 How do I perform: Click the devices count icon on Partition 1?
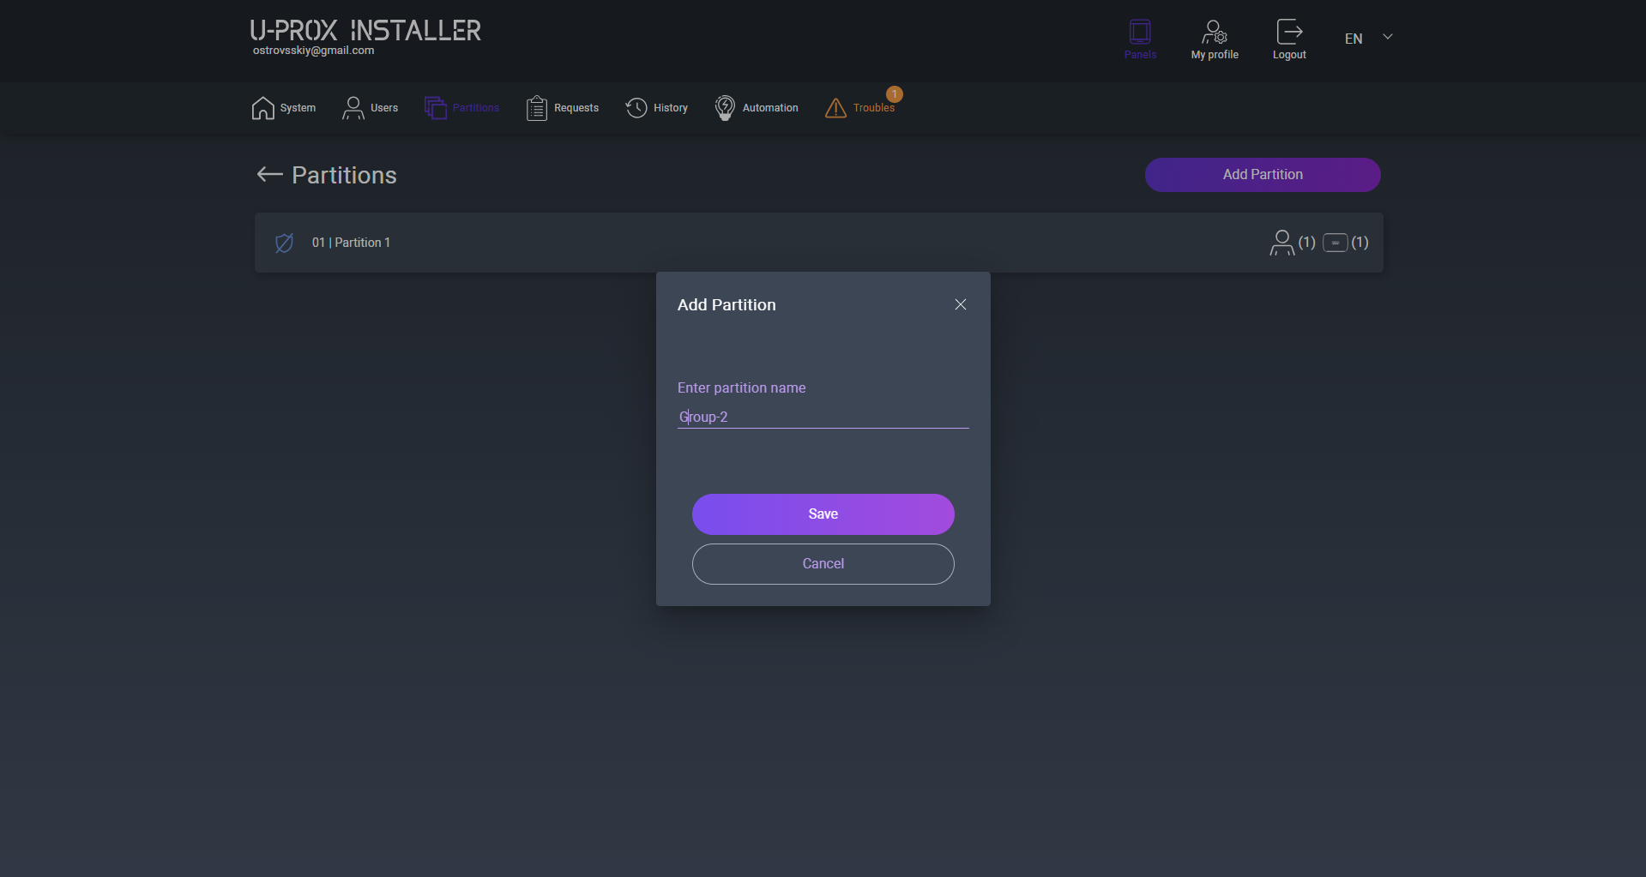[1335, 243]
